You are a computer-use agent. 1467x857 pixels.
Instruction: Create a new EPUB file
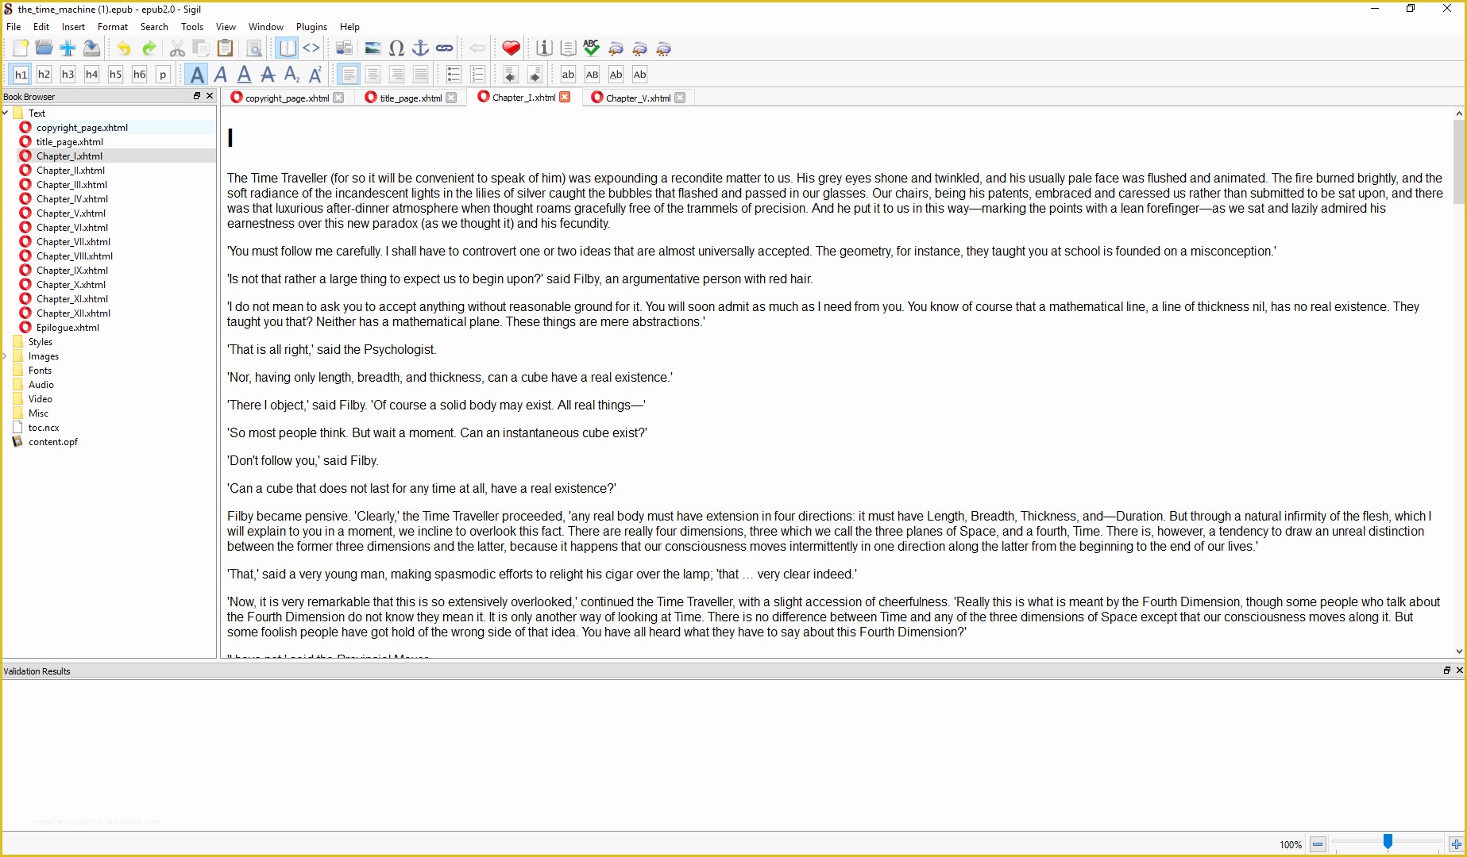pyautogui.click(x=21, y=48)
